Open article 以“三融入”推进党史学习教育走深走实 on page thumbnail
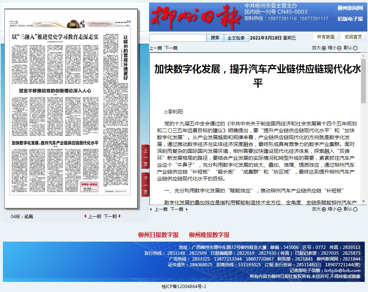Viewport: 368px width, 292px height. [x=55, y=37]
